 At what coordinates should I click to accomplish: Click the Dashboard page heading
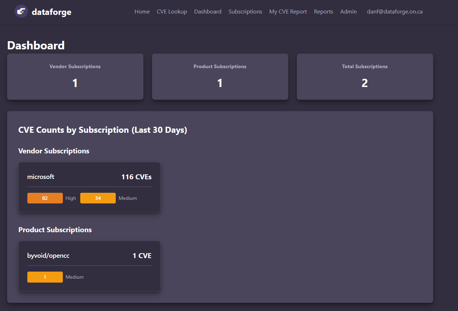tap(36, 45)
